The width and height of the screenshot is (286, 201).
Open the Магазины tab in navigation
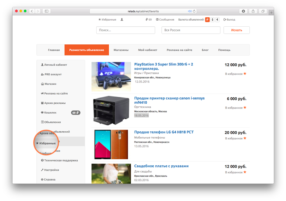point(121,50)
